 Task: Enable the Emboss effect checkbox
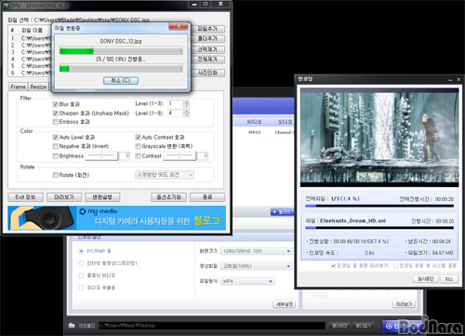[56, 122]
